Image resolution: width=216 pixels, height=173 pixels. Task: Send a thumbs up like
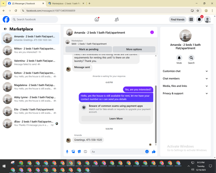(x=154, y=151)
